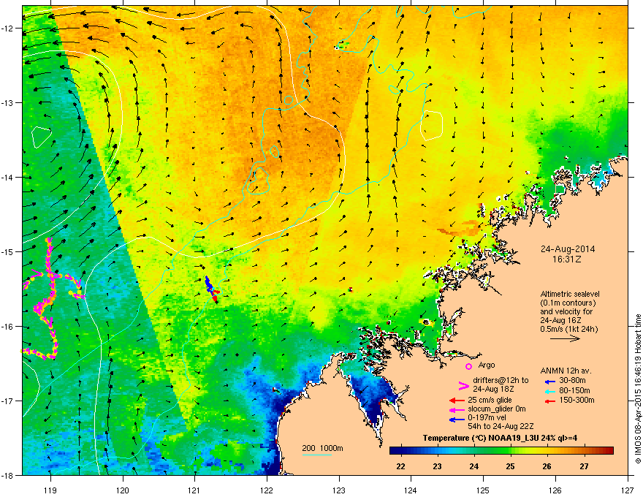Screen dimensions: 643x497
Task: Click the 127 longitude axis label
Action: 628,490
